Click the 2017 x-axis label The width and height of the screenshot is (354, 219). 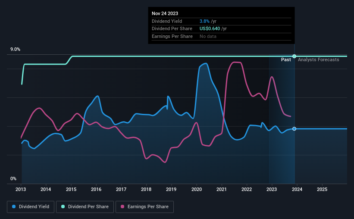(x=121, y=189)
